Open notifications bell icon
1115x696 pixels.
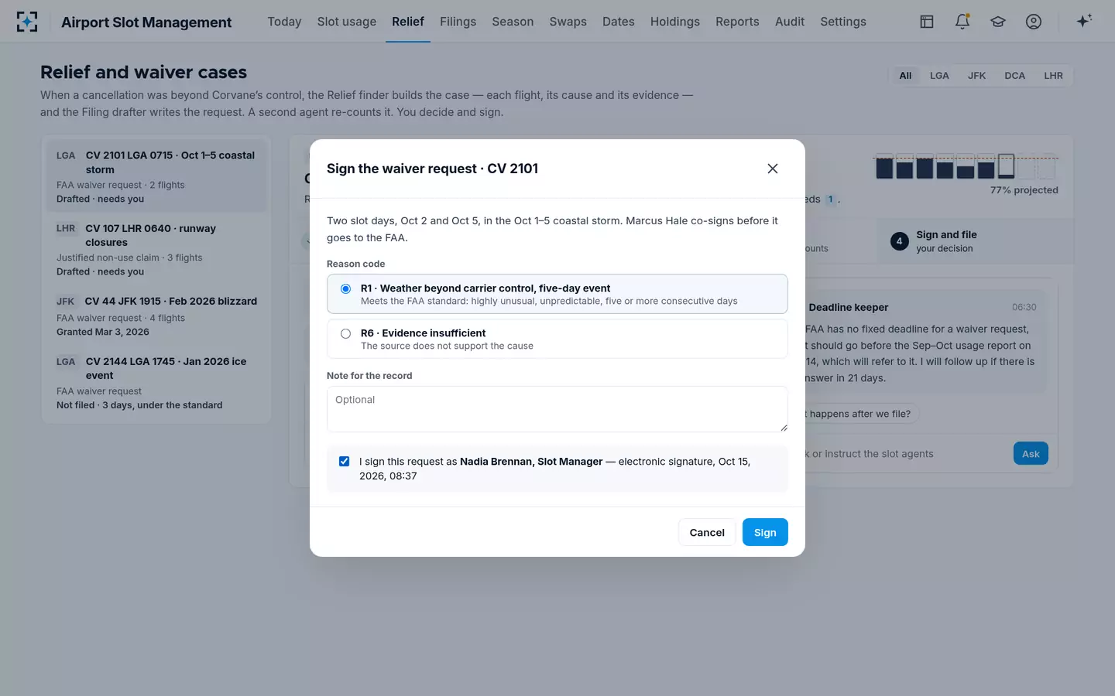[x=962, y=22]
